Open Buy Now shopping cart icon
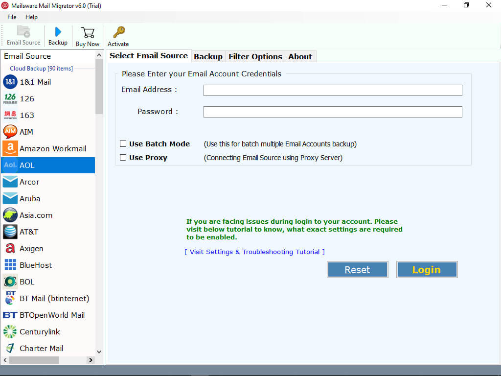 click(x=88, y=33)
